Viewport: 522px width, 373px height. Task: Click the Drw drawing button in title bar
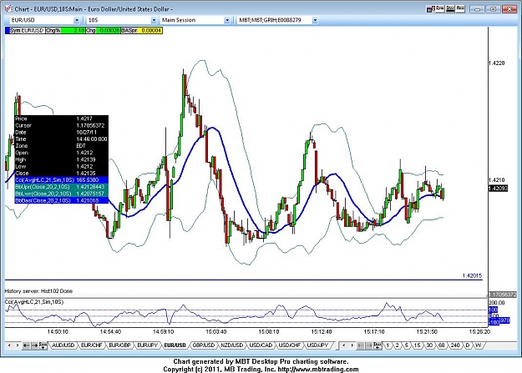(450, 9)
